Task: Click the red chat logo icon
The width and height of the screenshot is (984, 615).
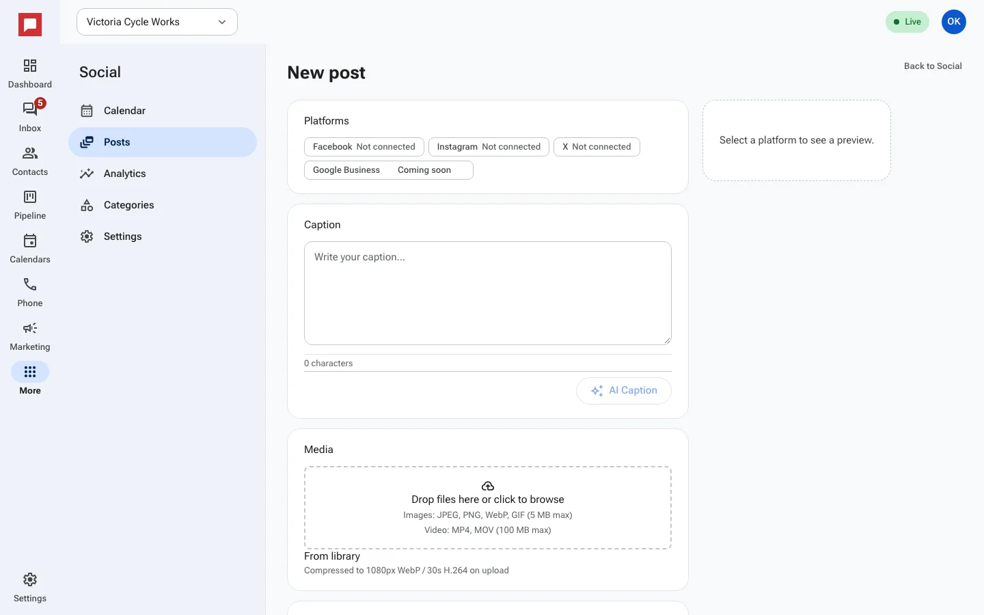Action: tap(30, 25)
